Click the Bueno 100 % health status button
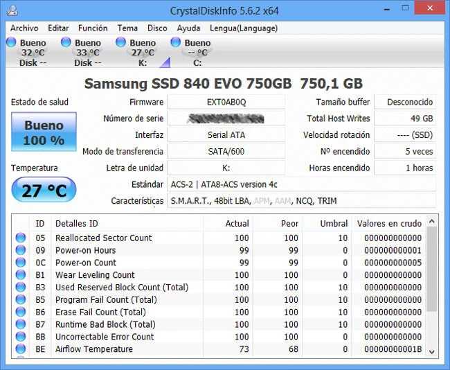Screen dimensions: 450x370 point(44,133)
